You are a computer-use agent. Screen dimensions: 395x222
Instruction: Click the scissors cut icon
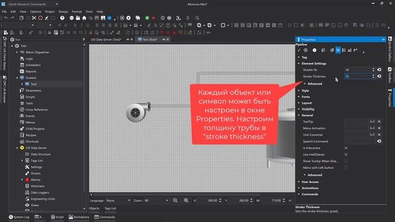34,18
